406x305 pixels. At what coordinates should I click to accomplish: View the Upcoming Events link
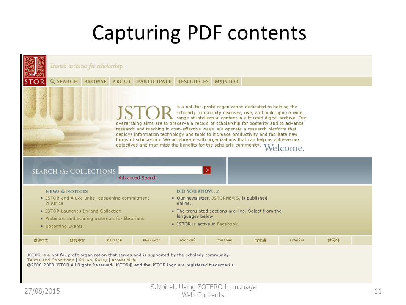point(64,226)
